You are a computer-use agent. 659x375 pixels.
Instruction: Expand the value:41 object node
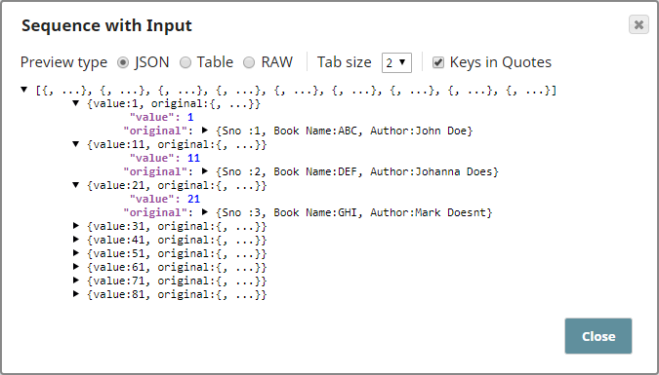(x=75, y=239)
